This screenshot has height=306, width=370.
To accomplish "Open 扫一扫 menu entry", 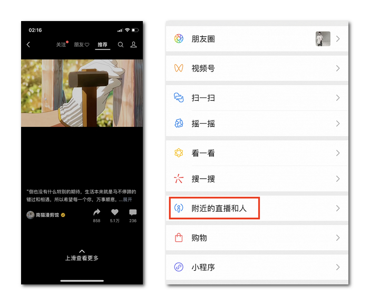I will 257,97.
